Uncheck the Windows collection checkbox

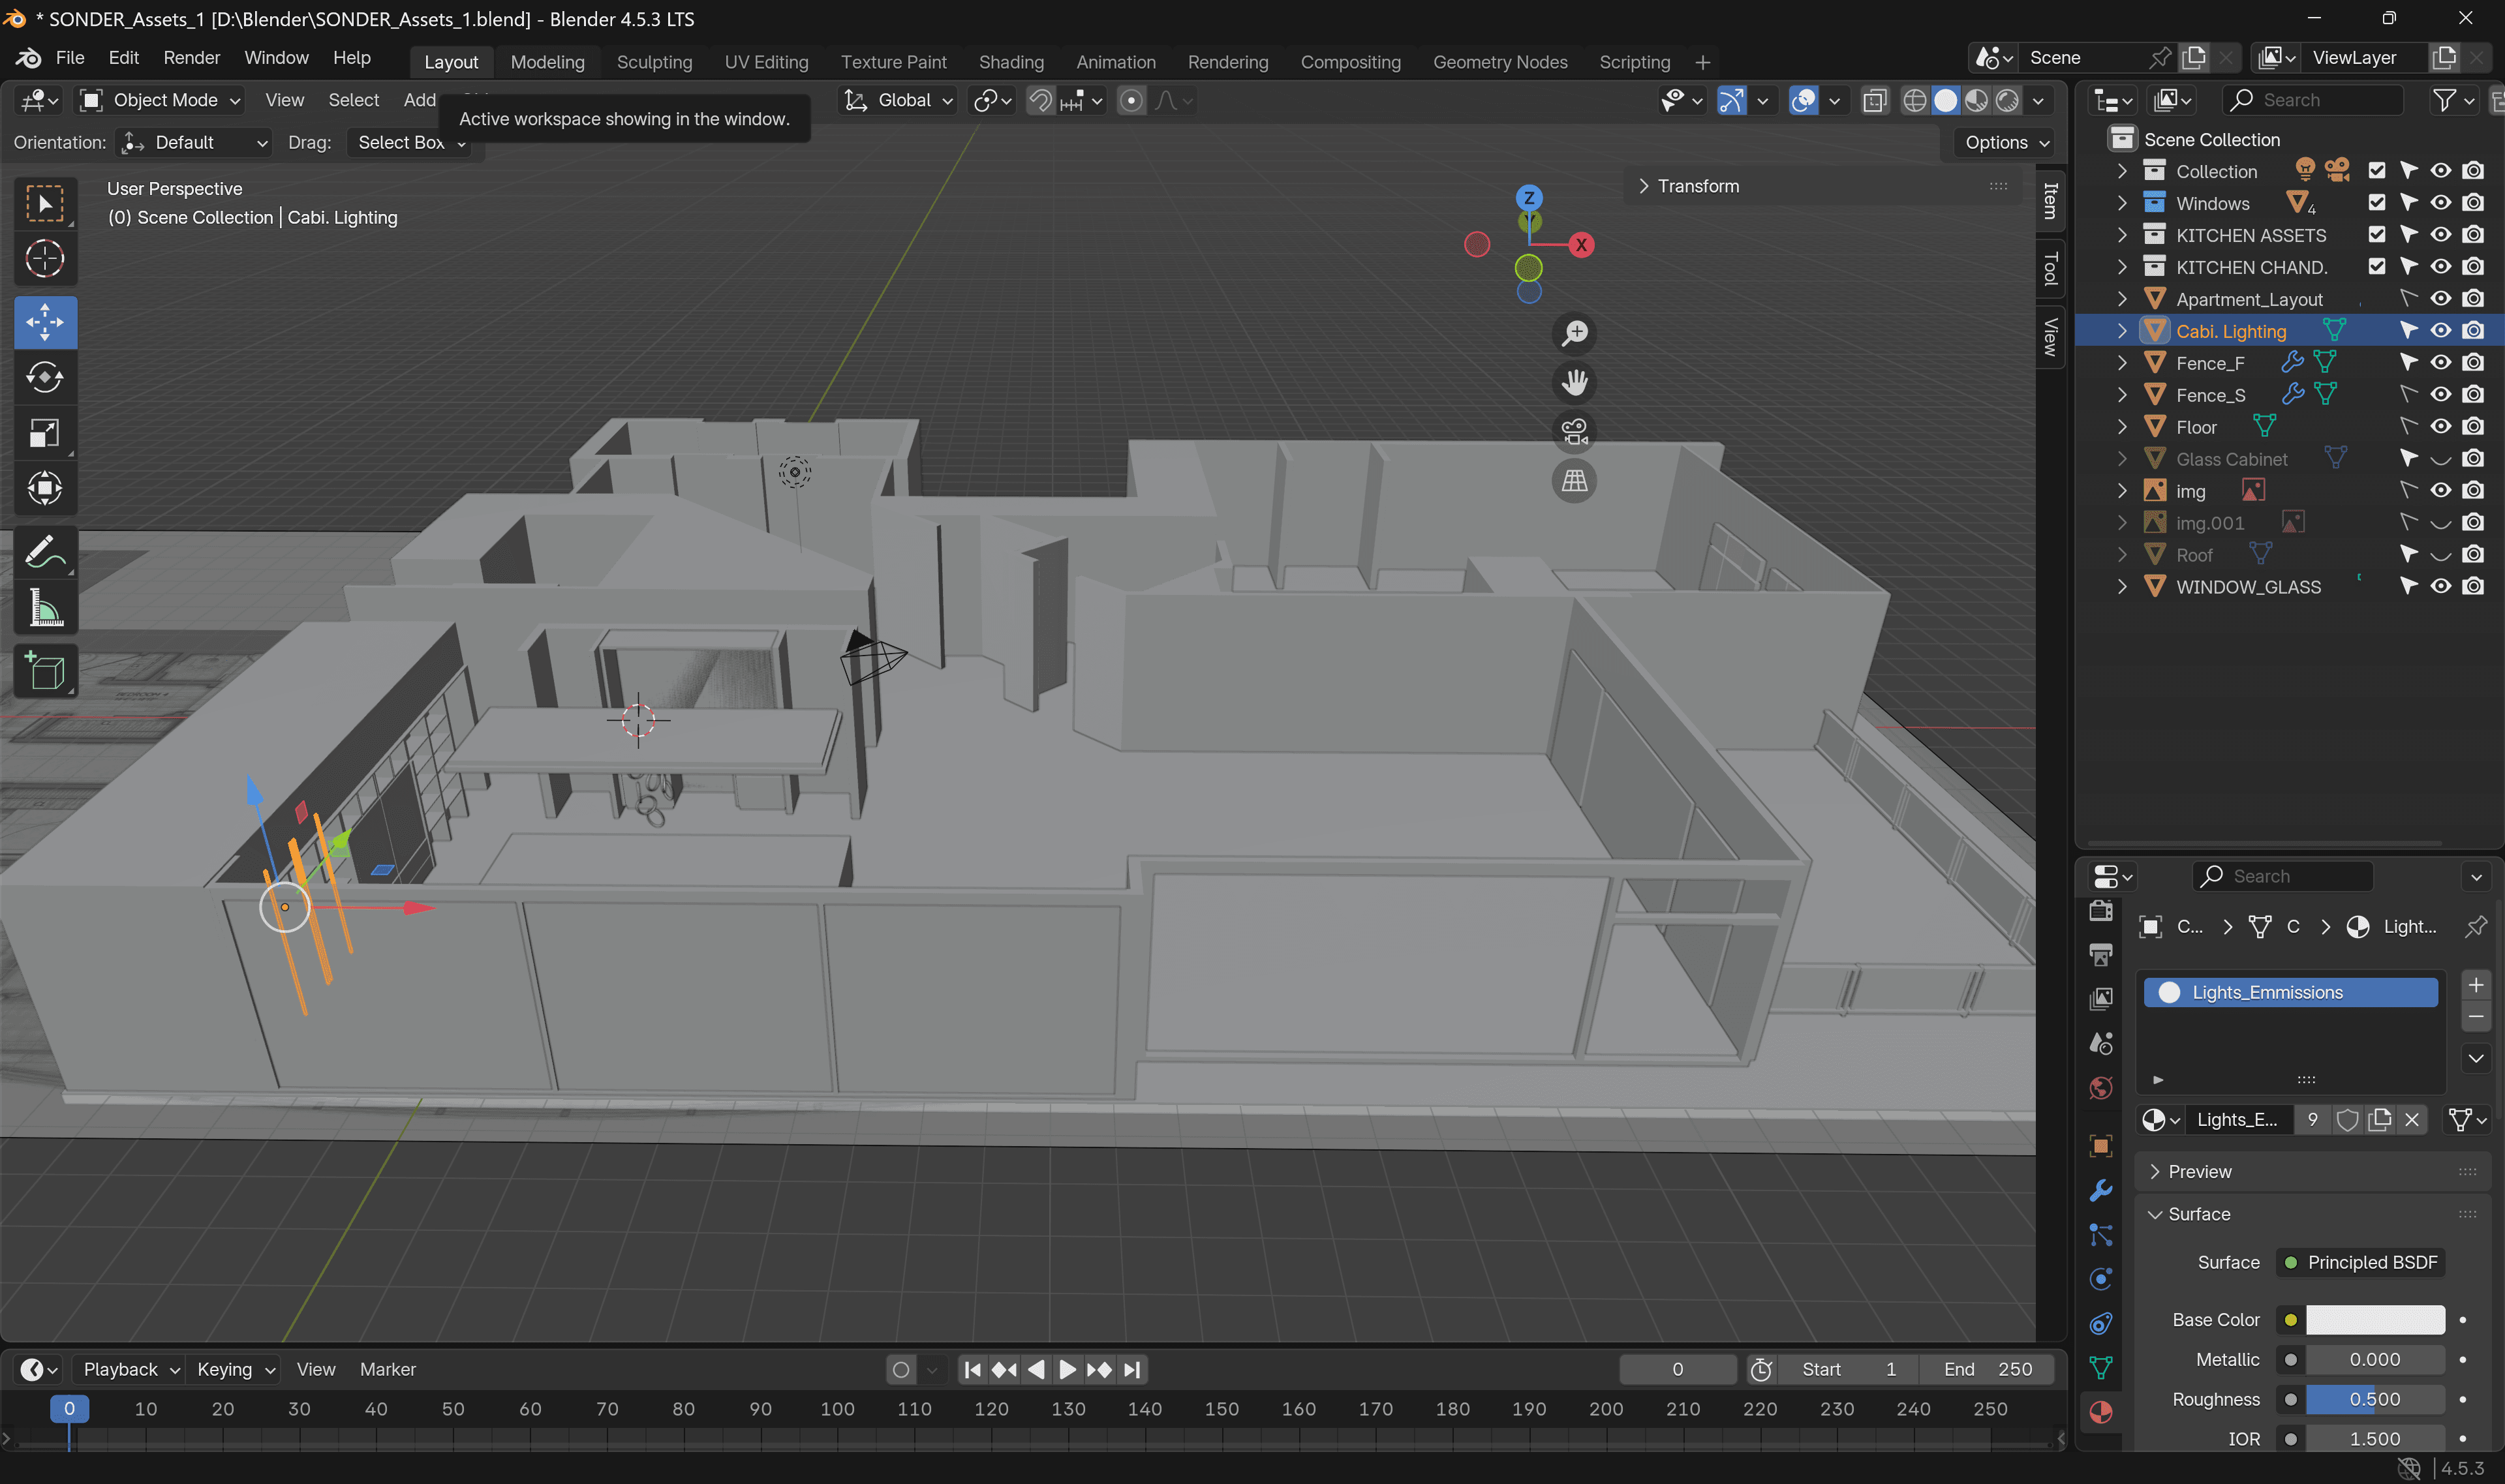pos(2376,203)
